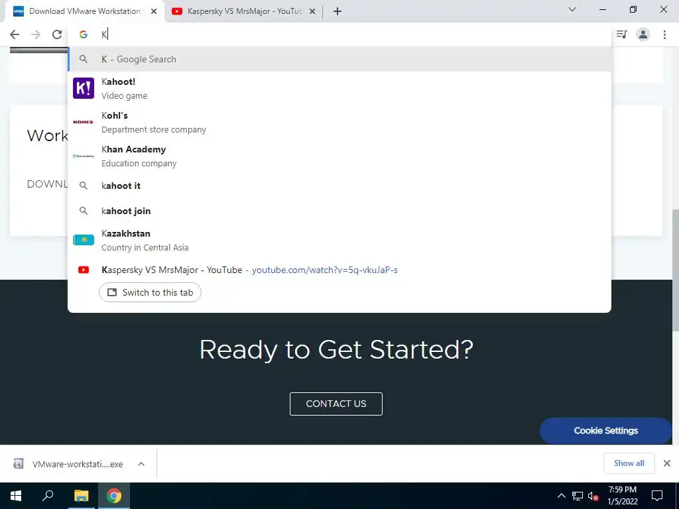Open Cookie Settings

(x=606, y=431)
